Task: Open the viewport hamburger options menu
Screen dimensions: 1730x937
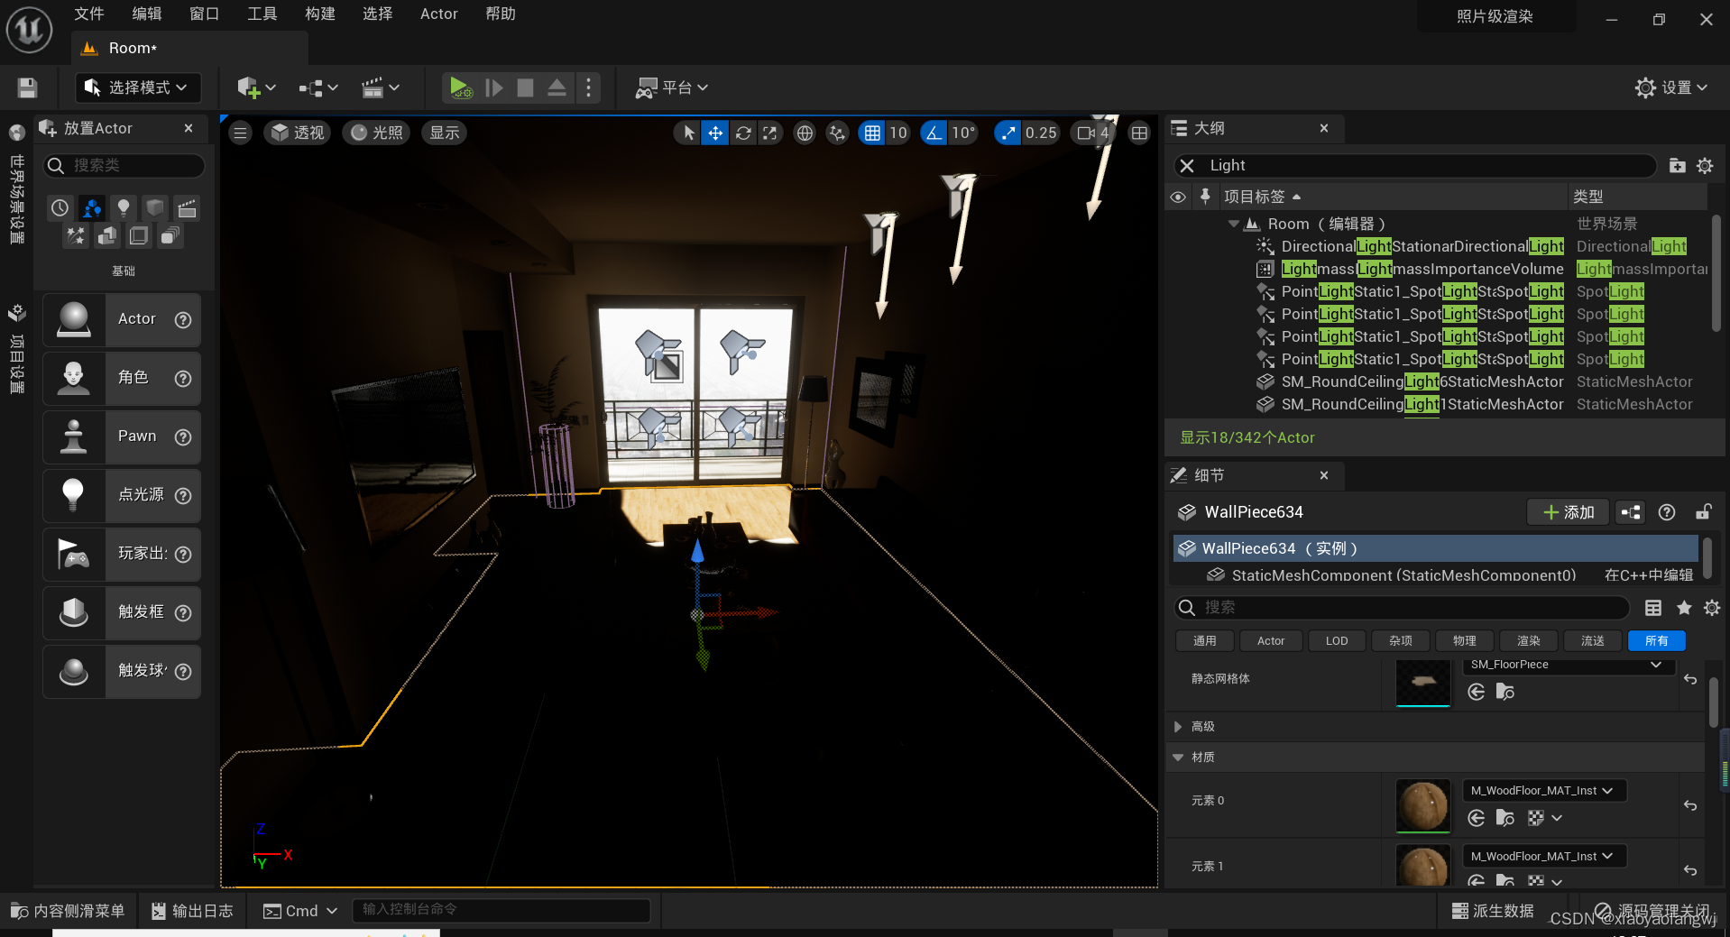Action: click(x=240, y=133)
